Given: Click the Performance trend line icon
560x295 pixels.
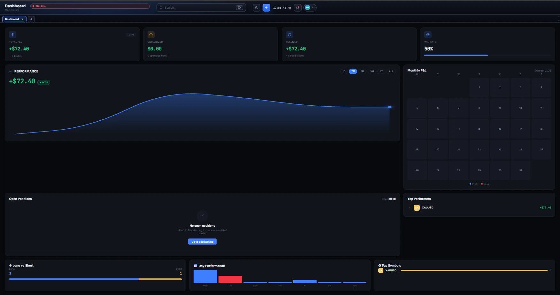Looking at the screenshot, I should pos(11,71).
